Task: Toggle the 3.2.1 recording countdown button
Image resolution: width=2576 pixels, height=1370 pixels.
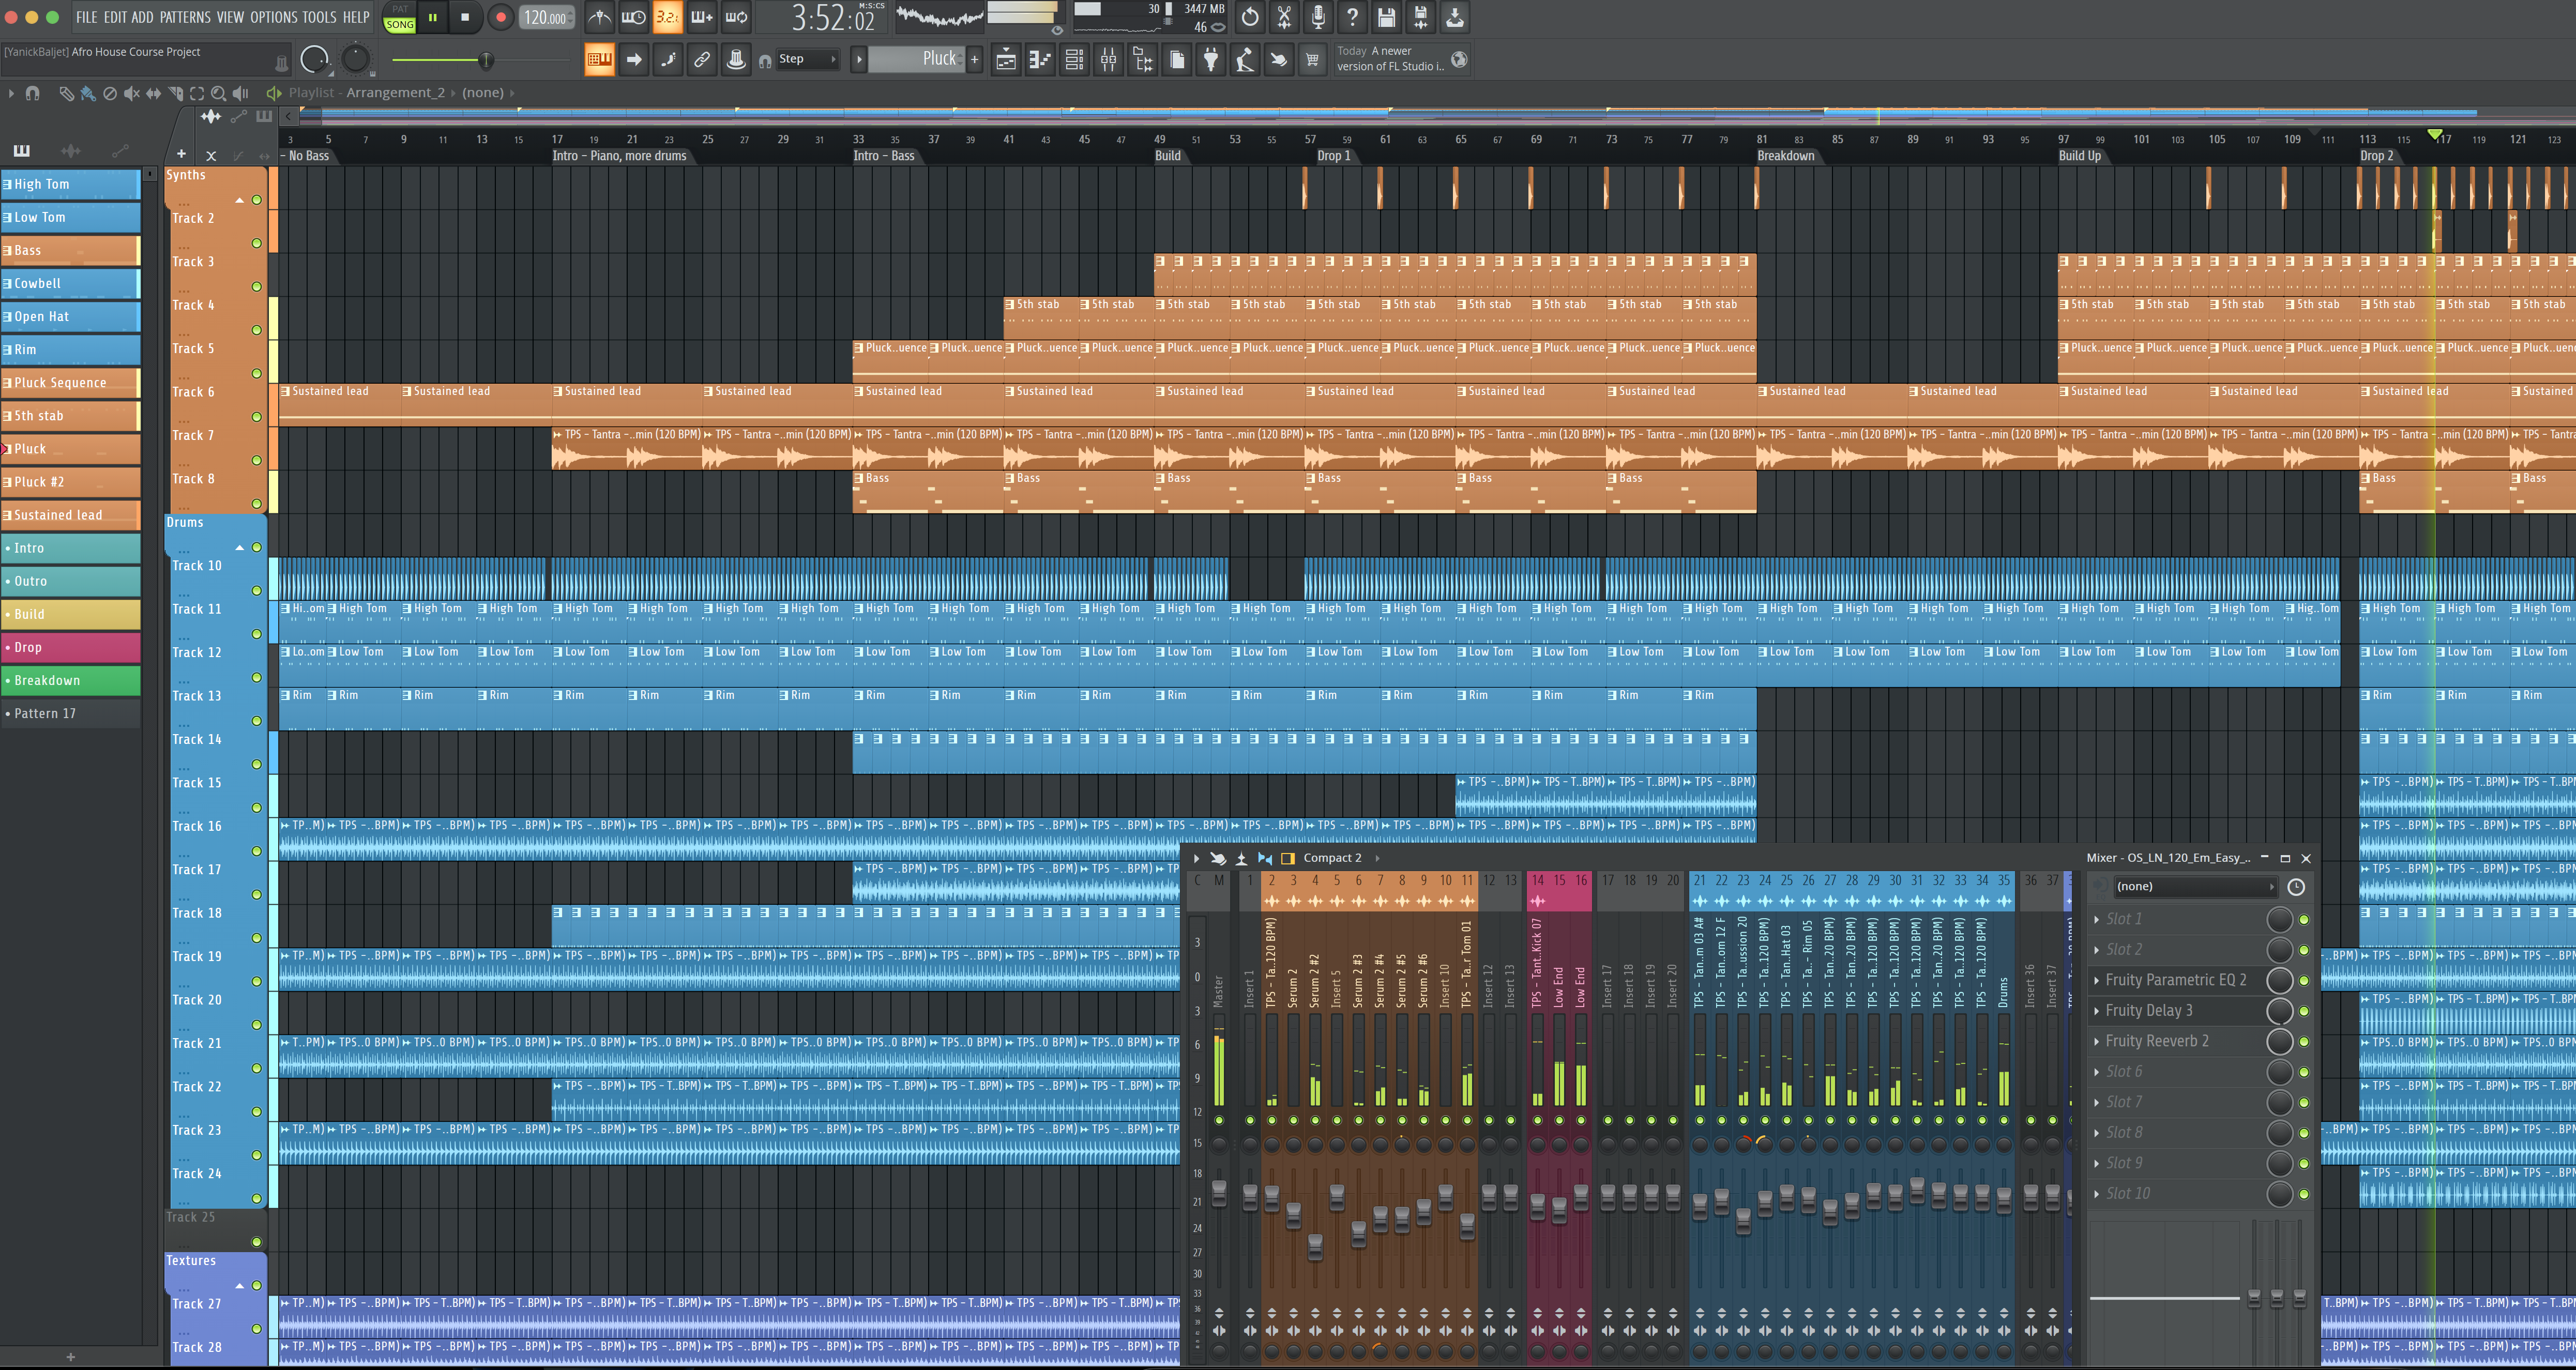Action: pos(666,17)
